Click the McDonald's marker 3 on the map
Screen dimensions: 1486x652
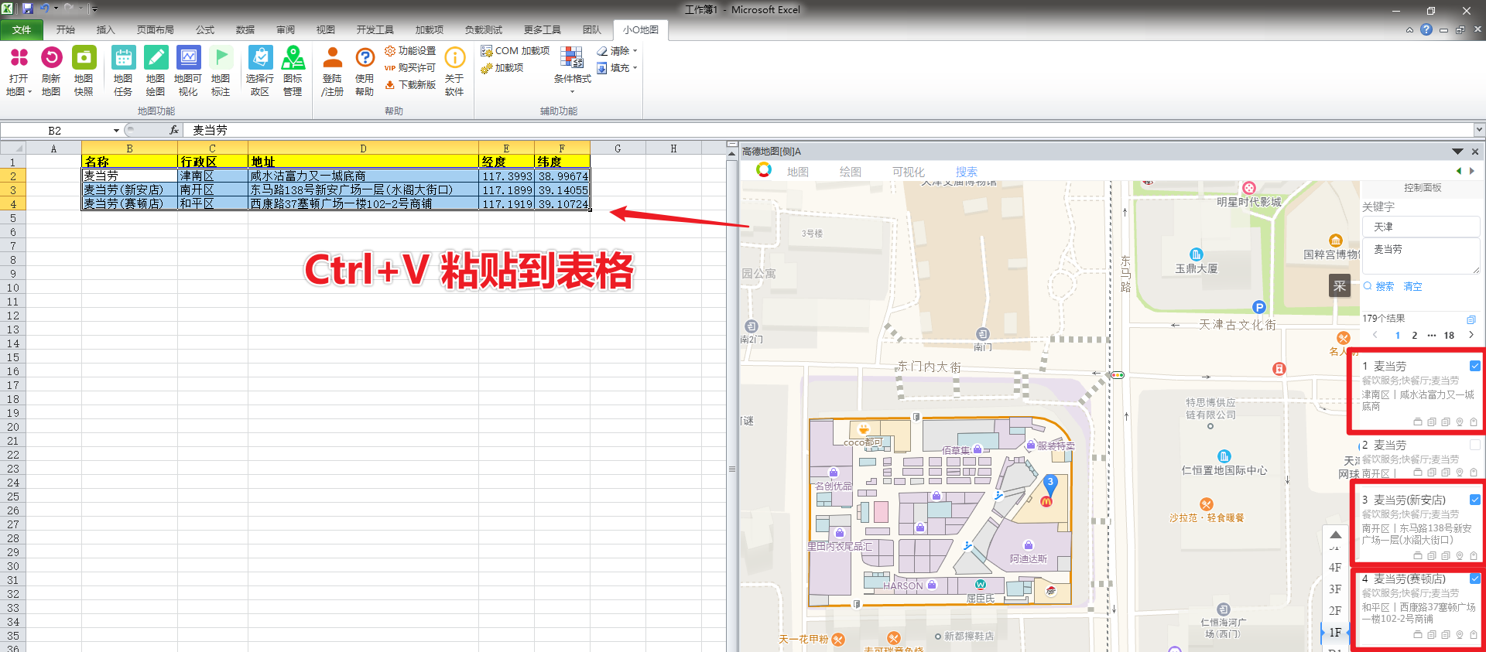pyautogui.click(x=1049, y=484)
